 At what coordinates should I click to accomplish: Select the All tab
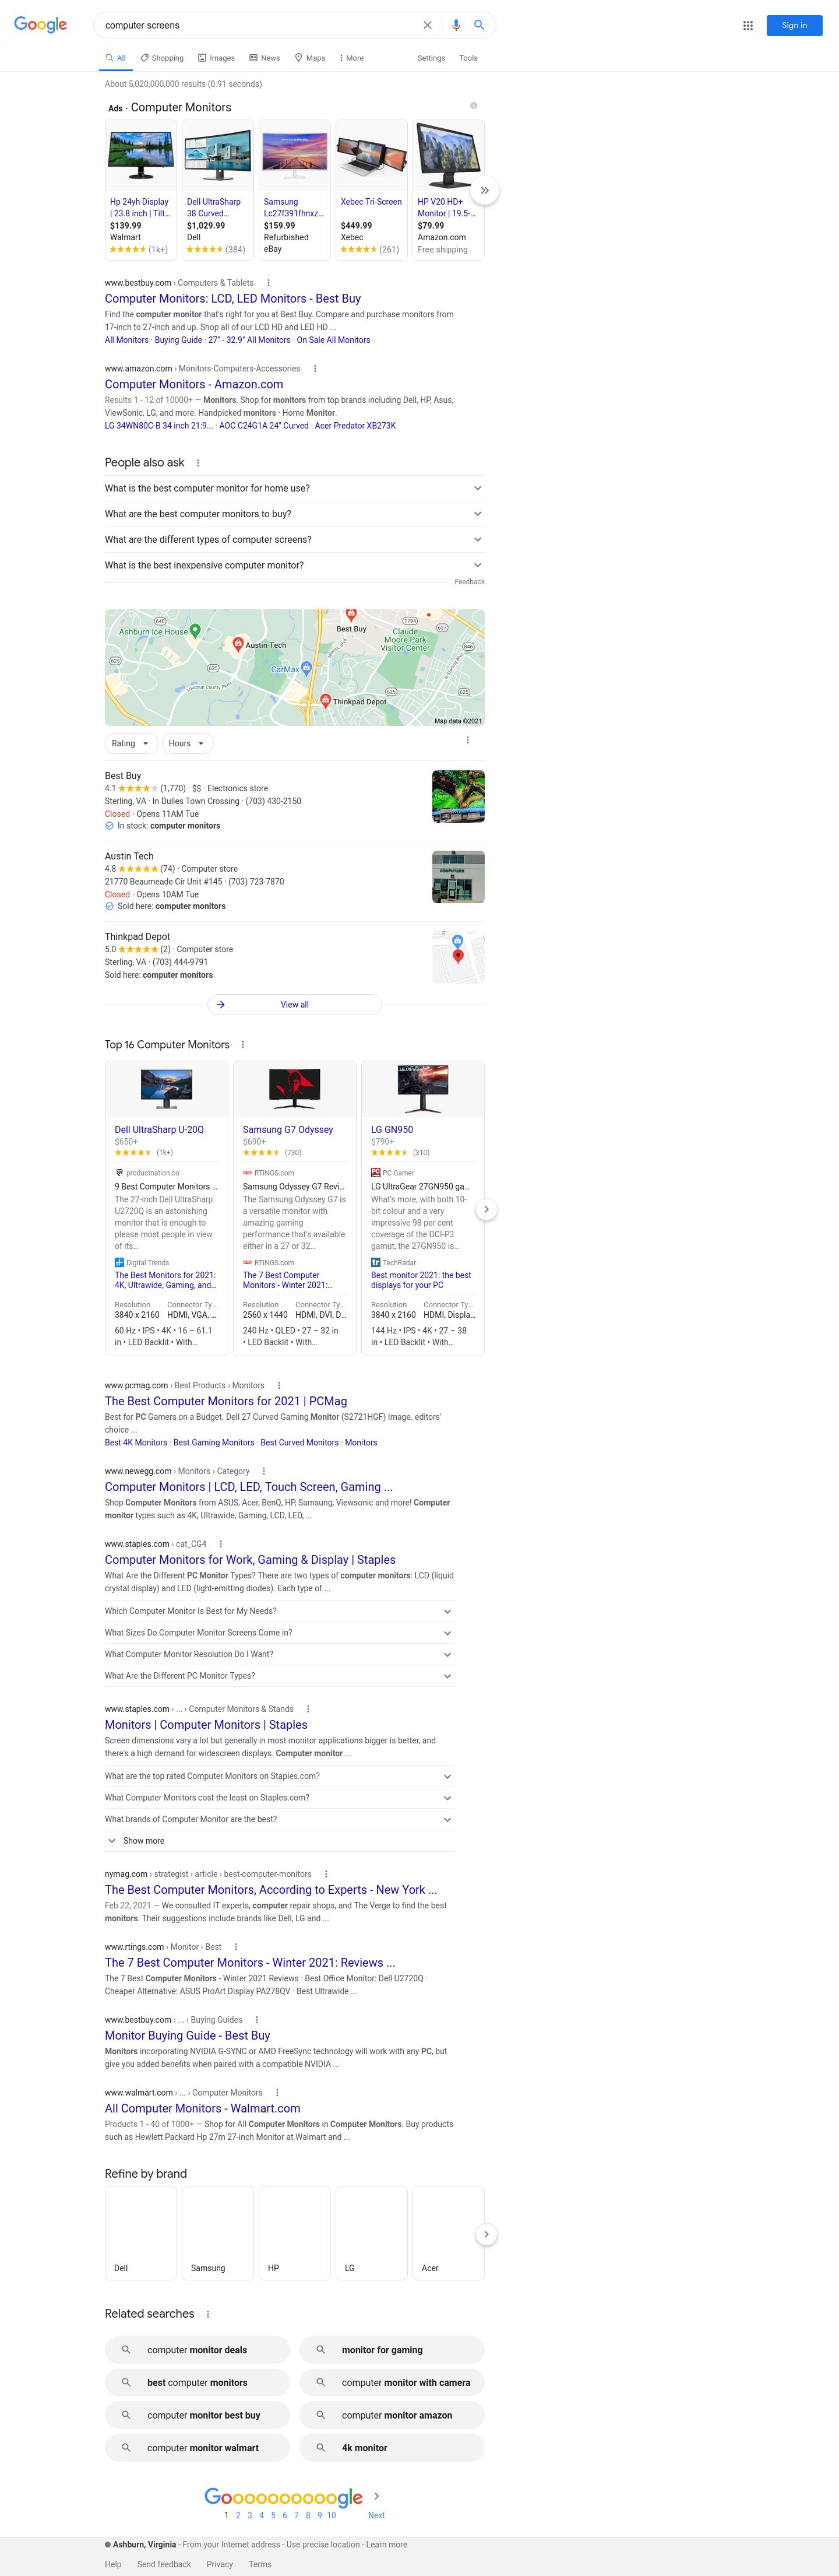[116, 58]
